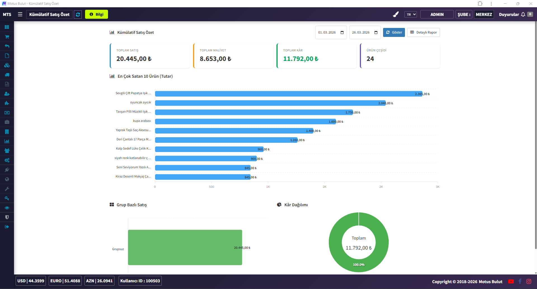Click the logout icon in sidebar
This screenshot has height=289, width=537.
point(7,227)
